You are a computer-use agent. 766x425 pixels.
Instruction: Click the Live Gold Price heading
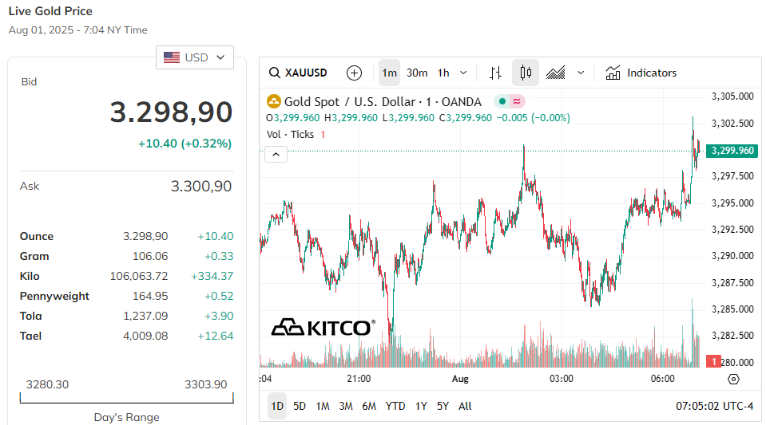tap(50, 10)
